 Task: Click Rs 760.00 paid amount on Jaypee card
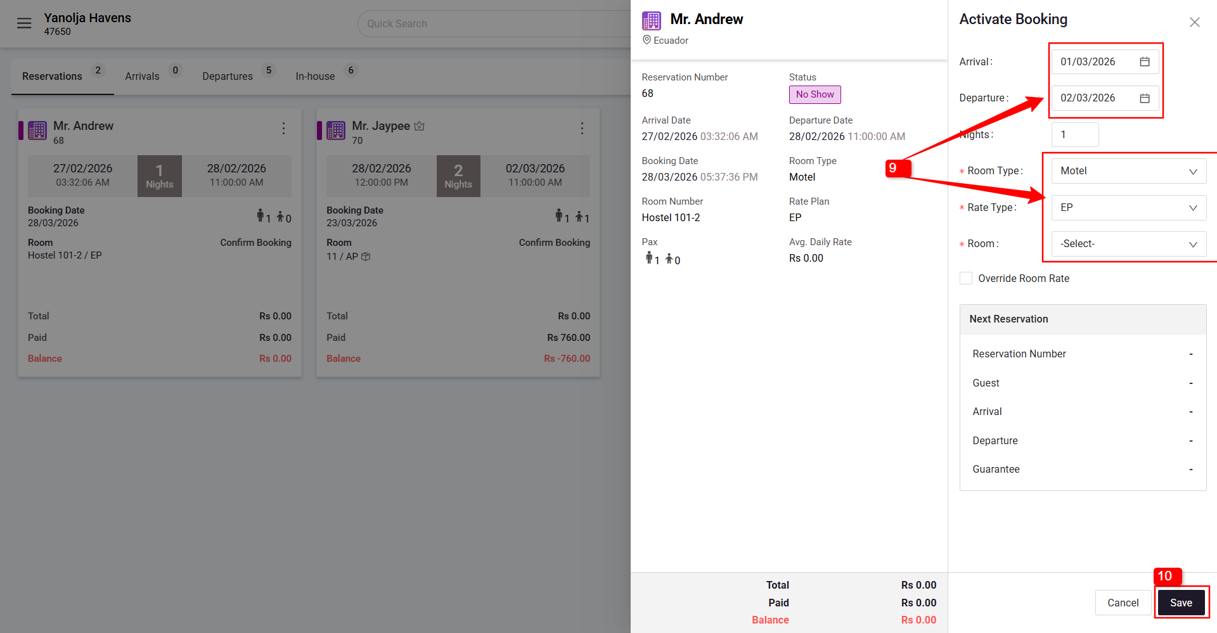(x=569, y=338)
